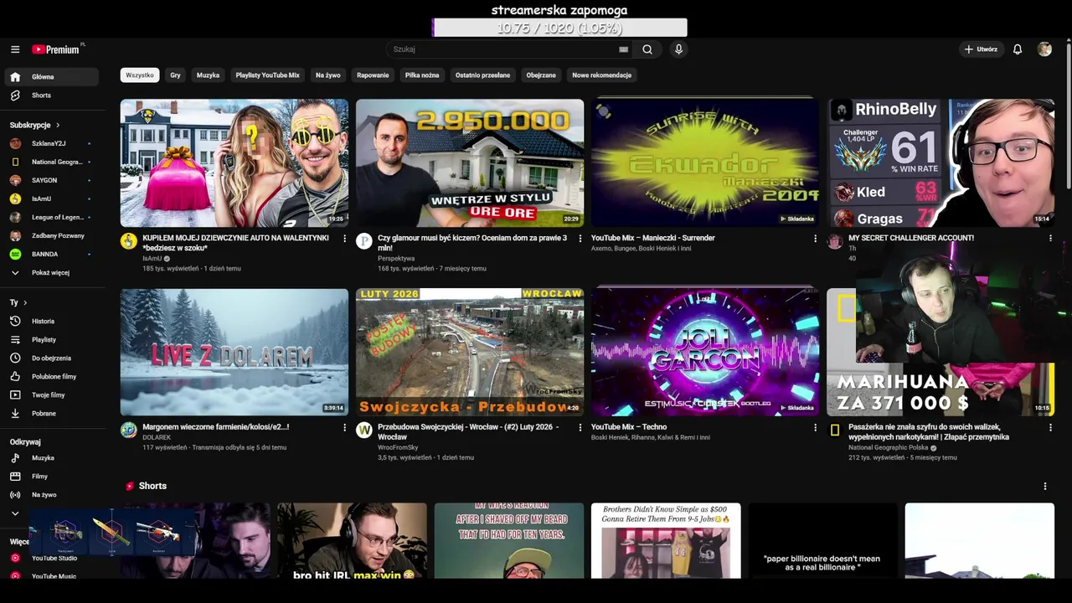This screenshot has height=603, width=1072.
Task: Open the pink car Walentynki thumbnail
Action: pos(234,163)
